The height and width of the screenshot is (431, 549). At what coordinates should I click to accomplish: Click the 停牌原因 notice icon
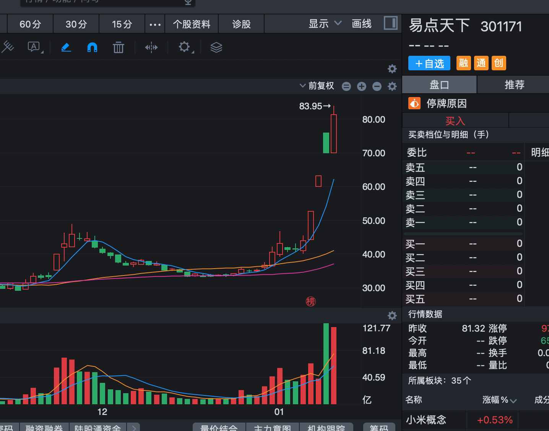414,103
